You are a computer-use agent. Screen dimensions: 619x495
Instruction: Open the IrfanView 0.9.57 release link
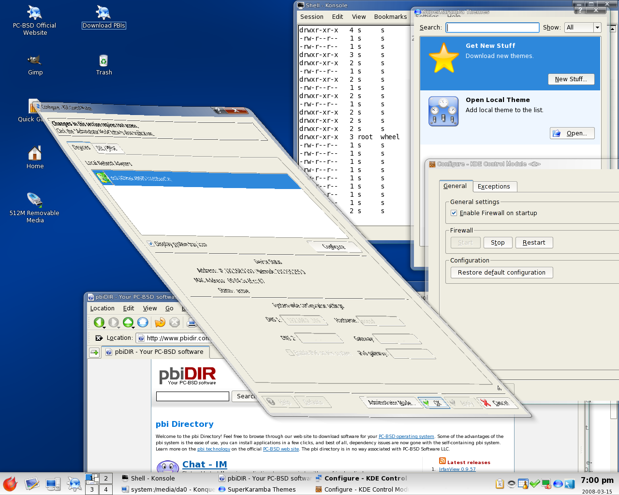click(x=457, y=469)
